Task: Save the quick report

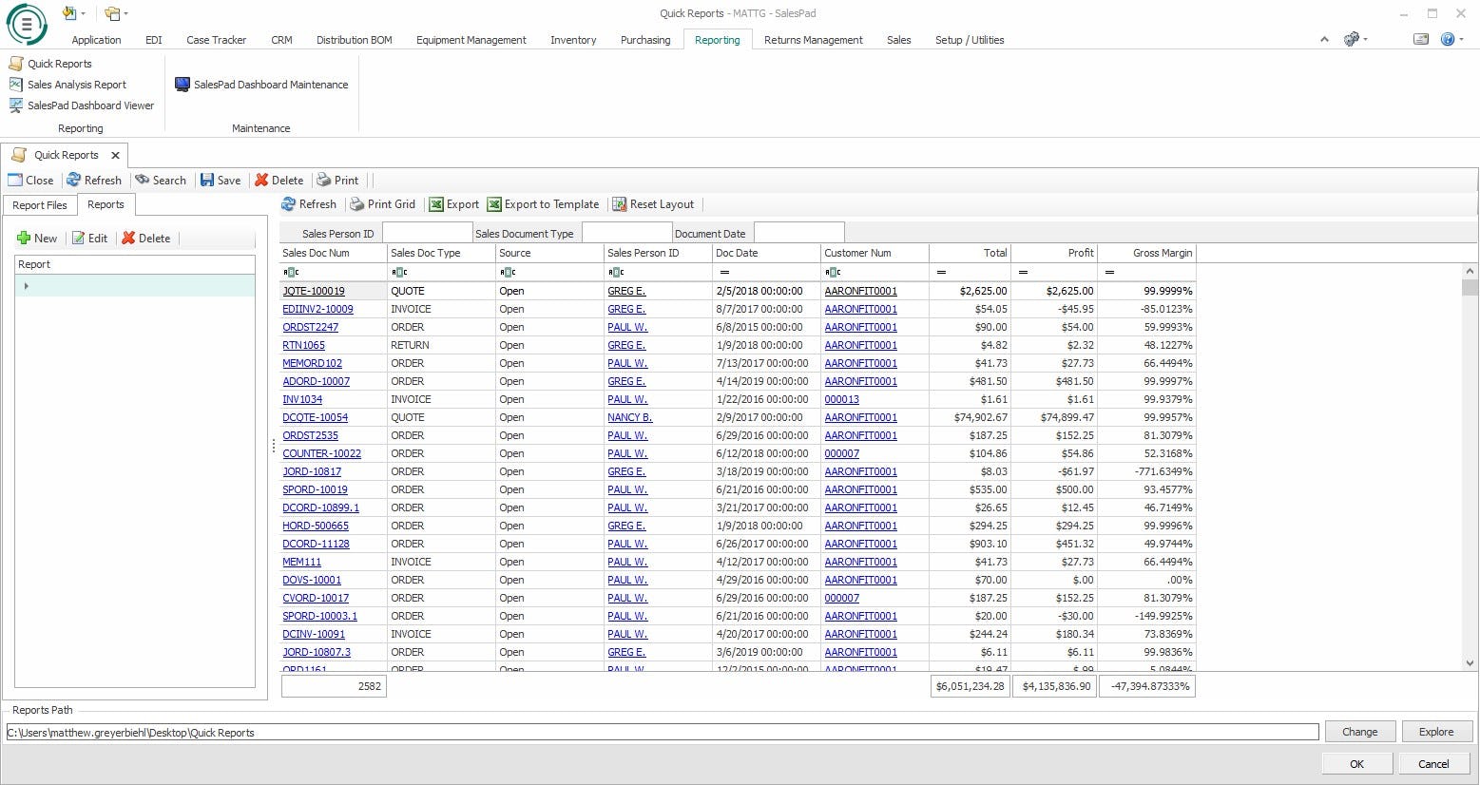Action: pos(221,181)
